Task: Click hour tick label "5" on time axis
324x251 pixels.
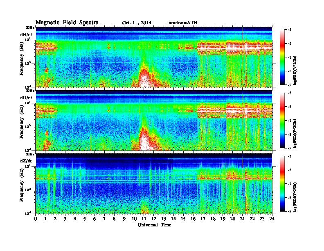Action: (85, 219)
